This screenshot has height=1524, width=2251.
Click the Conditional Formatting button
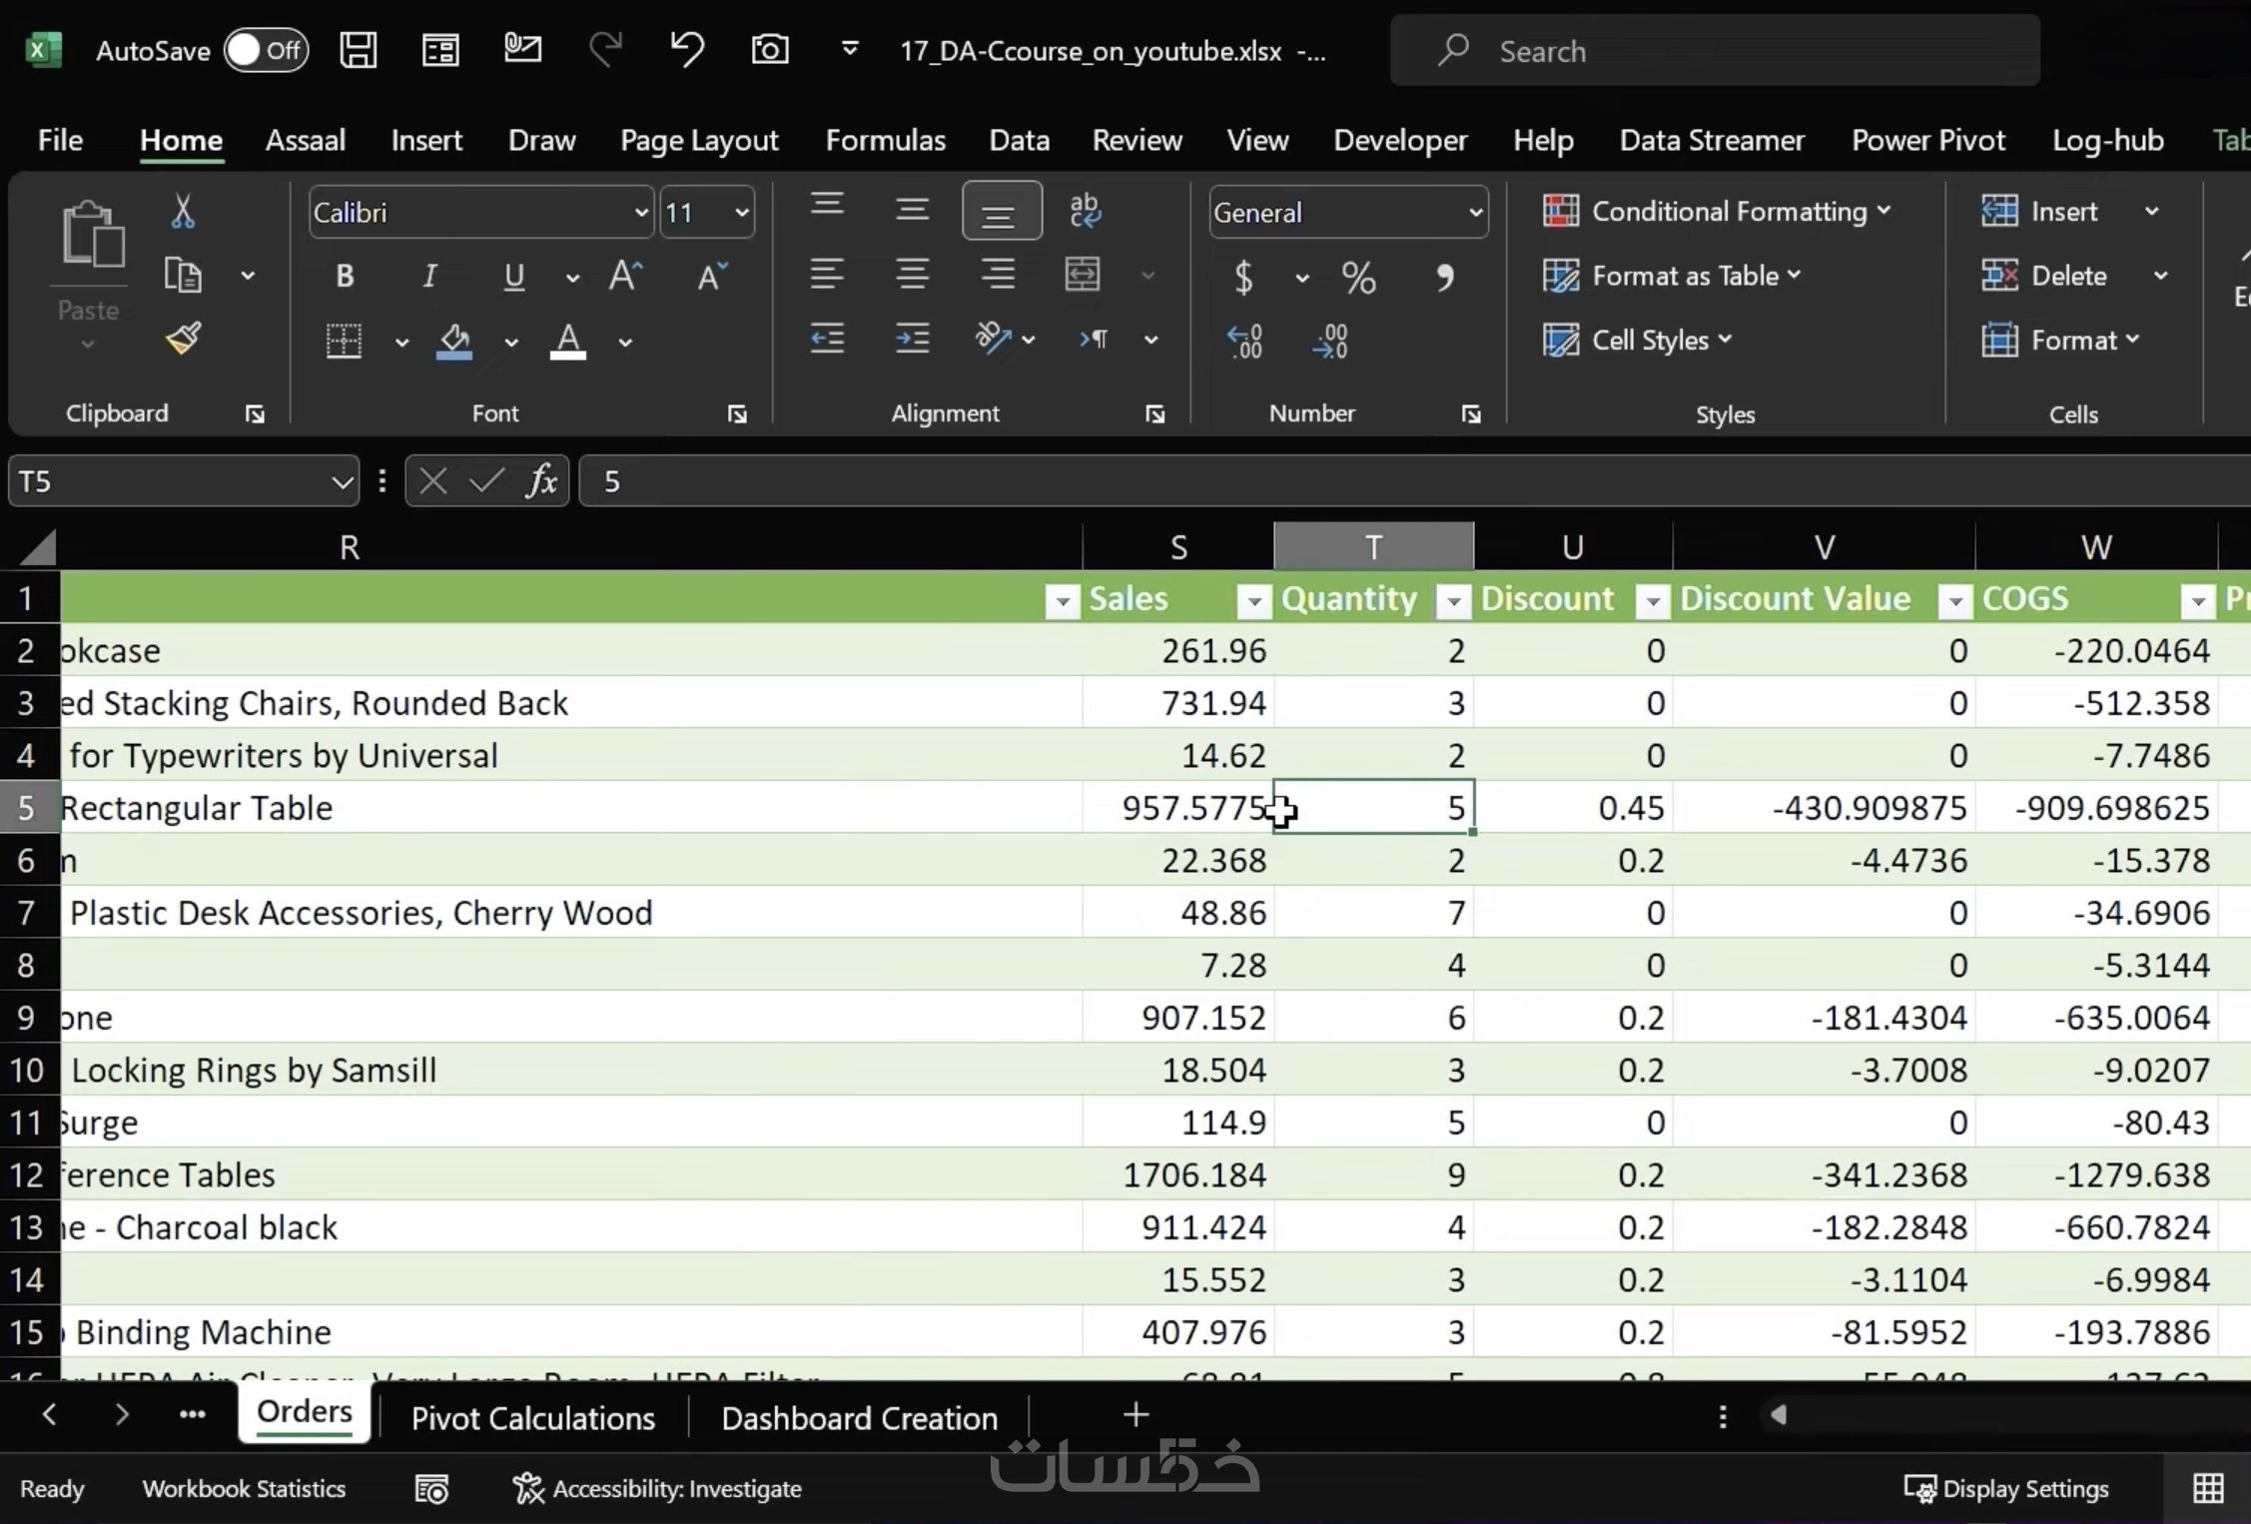click(1716, 212)
